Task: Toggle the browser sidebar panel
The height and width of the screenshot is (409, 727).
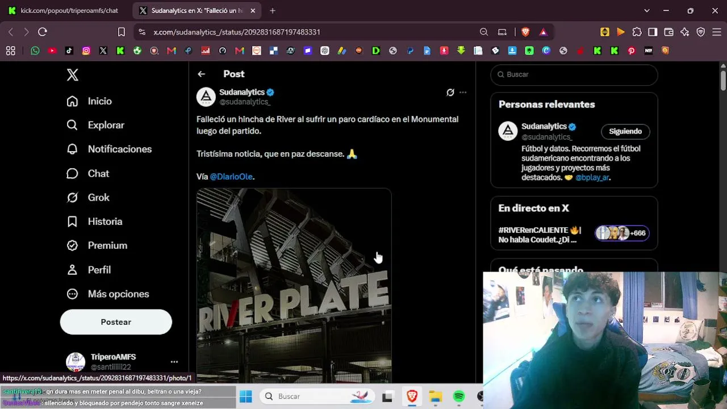Action: point(653,32)
